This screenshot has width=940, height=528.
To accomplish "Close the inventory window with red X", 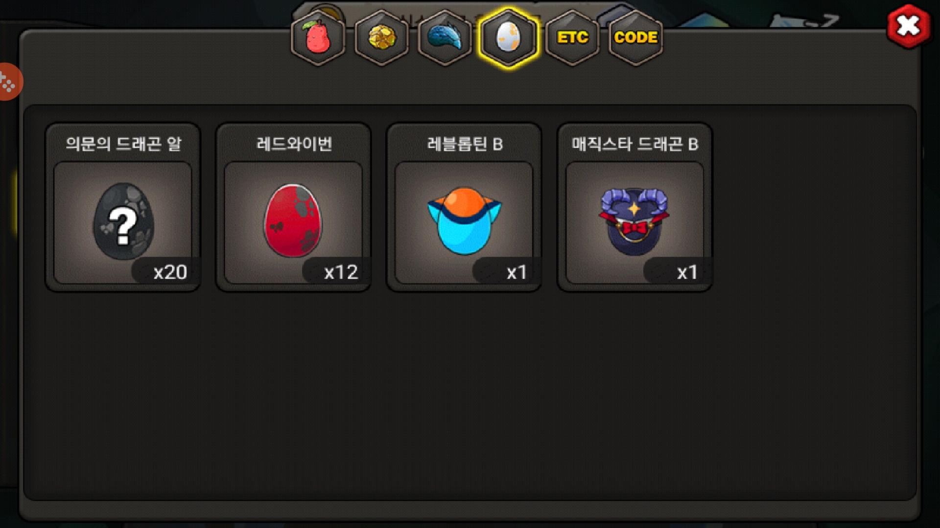I will (908, 26).
